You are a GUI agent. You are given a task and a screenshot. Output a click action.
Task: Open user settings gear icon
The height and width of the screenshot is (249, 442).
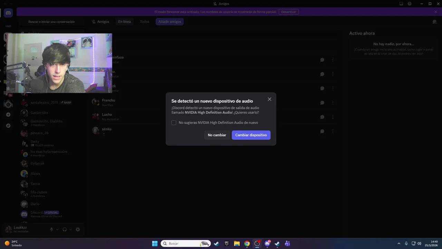[78, 229]
